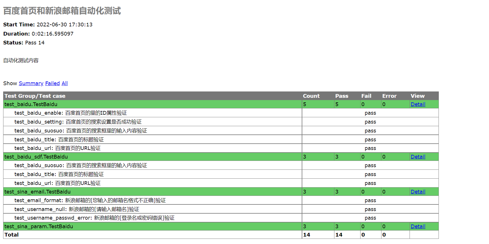Click Count value 3 for test_baidu_sdf.TestBaidu
Screen dimensions: 489x244
305,157
